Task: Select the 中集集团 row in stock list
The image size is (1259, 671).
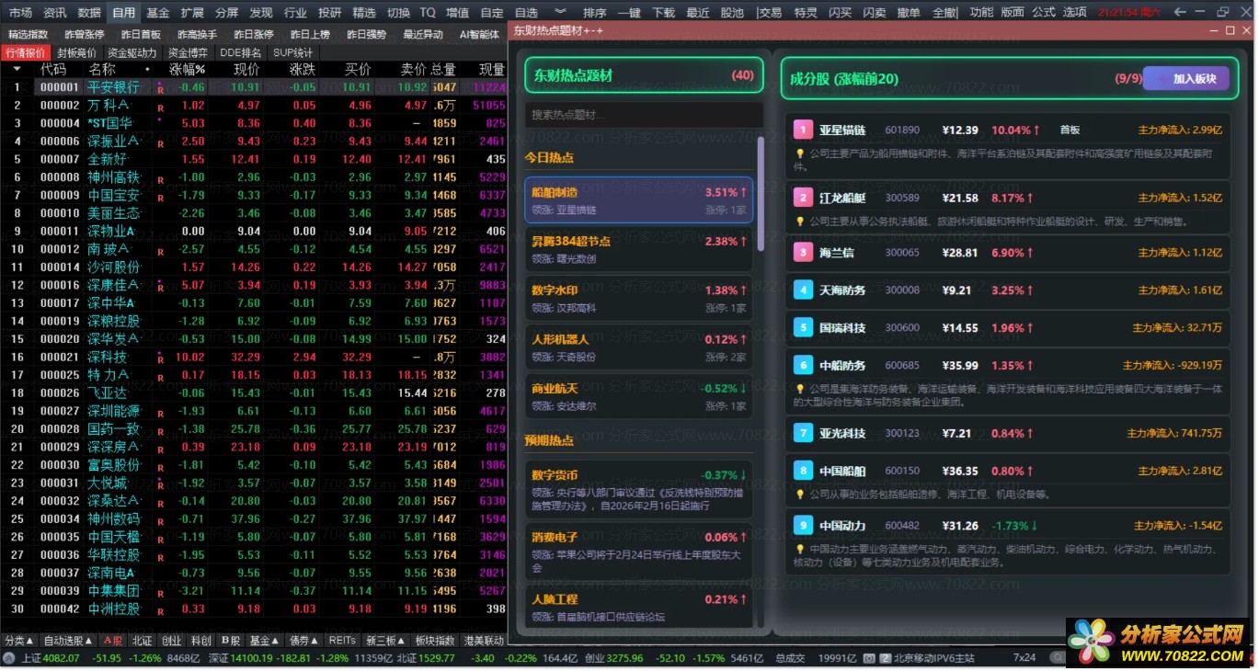Action: (x=253, y=591)
